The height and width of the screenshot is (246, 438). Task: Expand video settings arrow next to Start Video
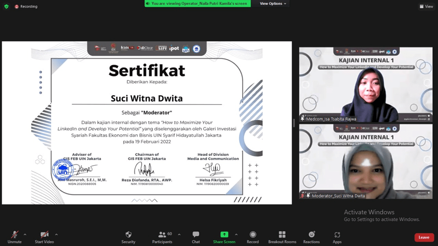tap(56, 234)
